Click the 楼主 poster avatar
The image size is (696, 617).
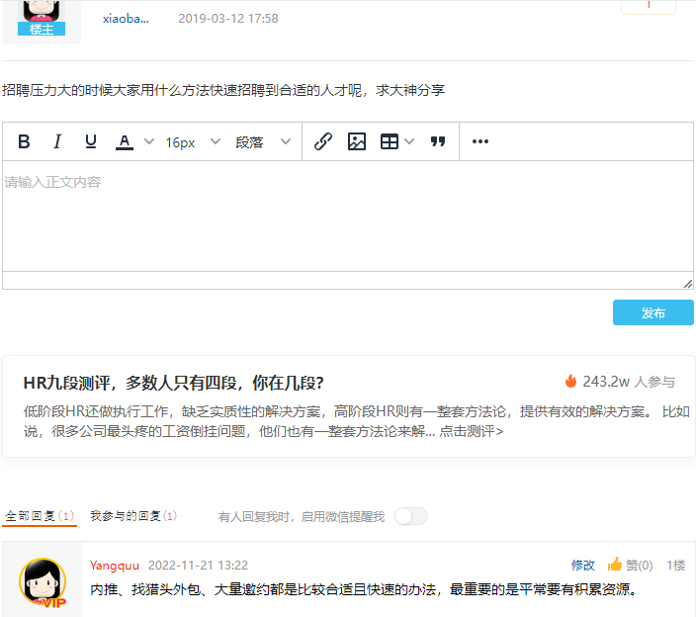coord(42,18)
